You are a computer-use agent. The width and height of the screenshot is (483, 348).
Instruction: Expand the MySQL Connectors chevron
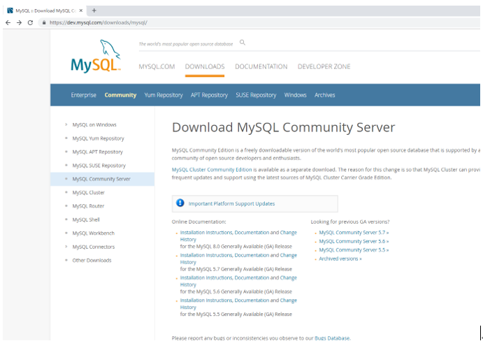pyautogui.click(x=66, y=247)
